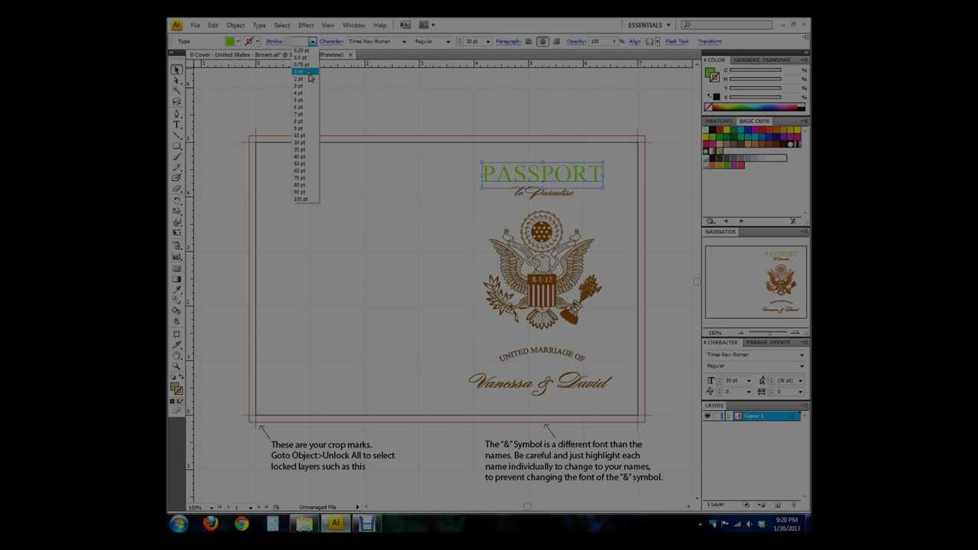
Task: Open font family dropdown in Character panel
Action: (x=802, y=355)
